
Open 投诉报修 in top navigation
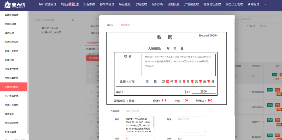[89, 4]
